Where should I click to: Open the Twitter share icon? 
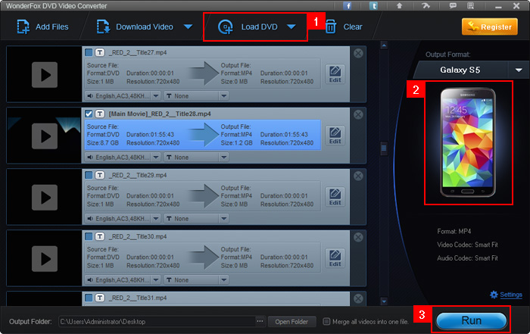(x=373, y=6)
